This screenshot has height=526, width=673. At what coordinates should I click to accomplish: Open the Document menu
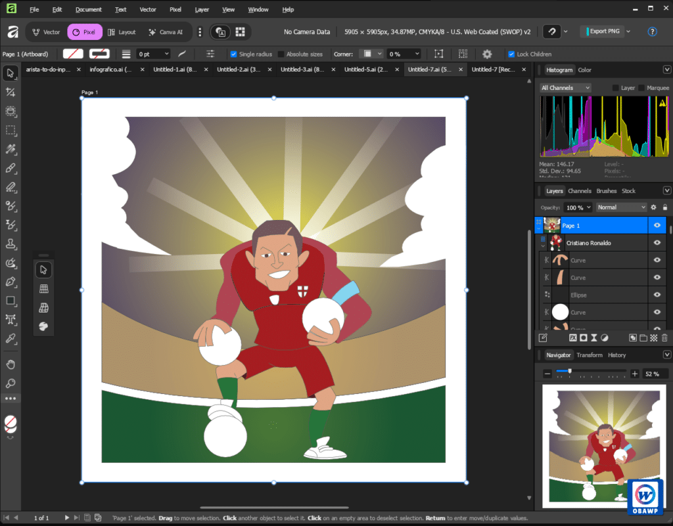[x=89, y=9]
